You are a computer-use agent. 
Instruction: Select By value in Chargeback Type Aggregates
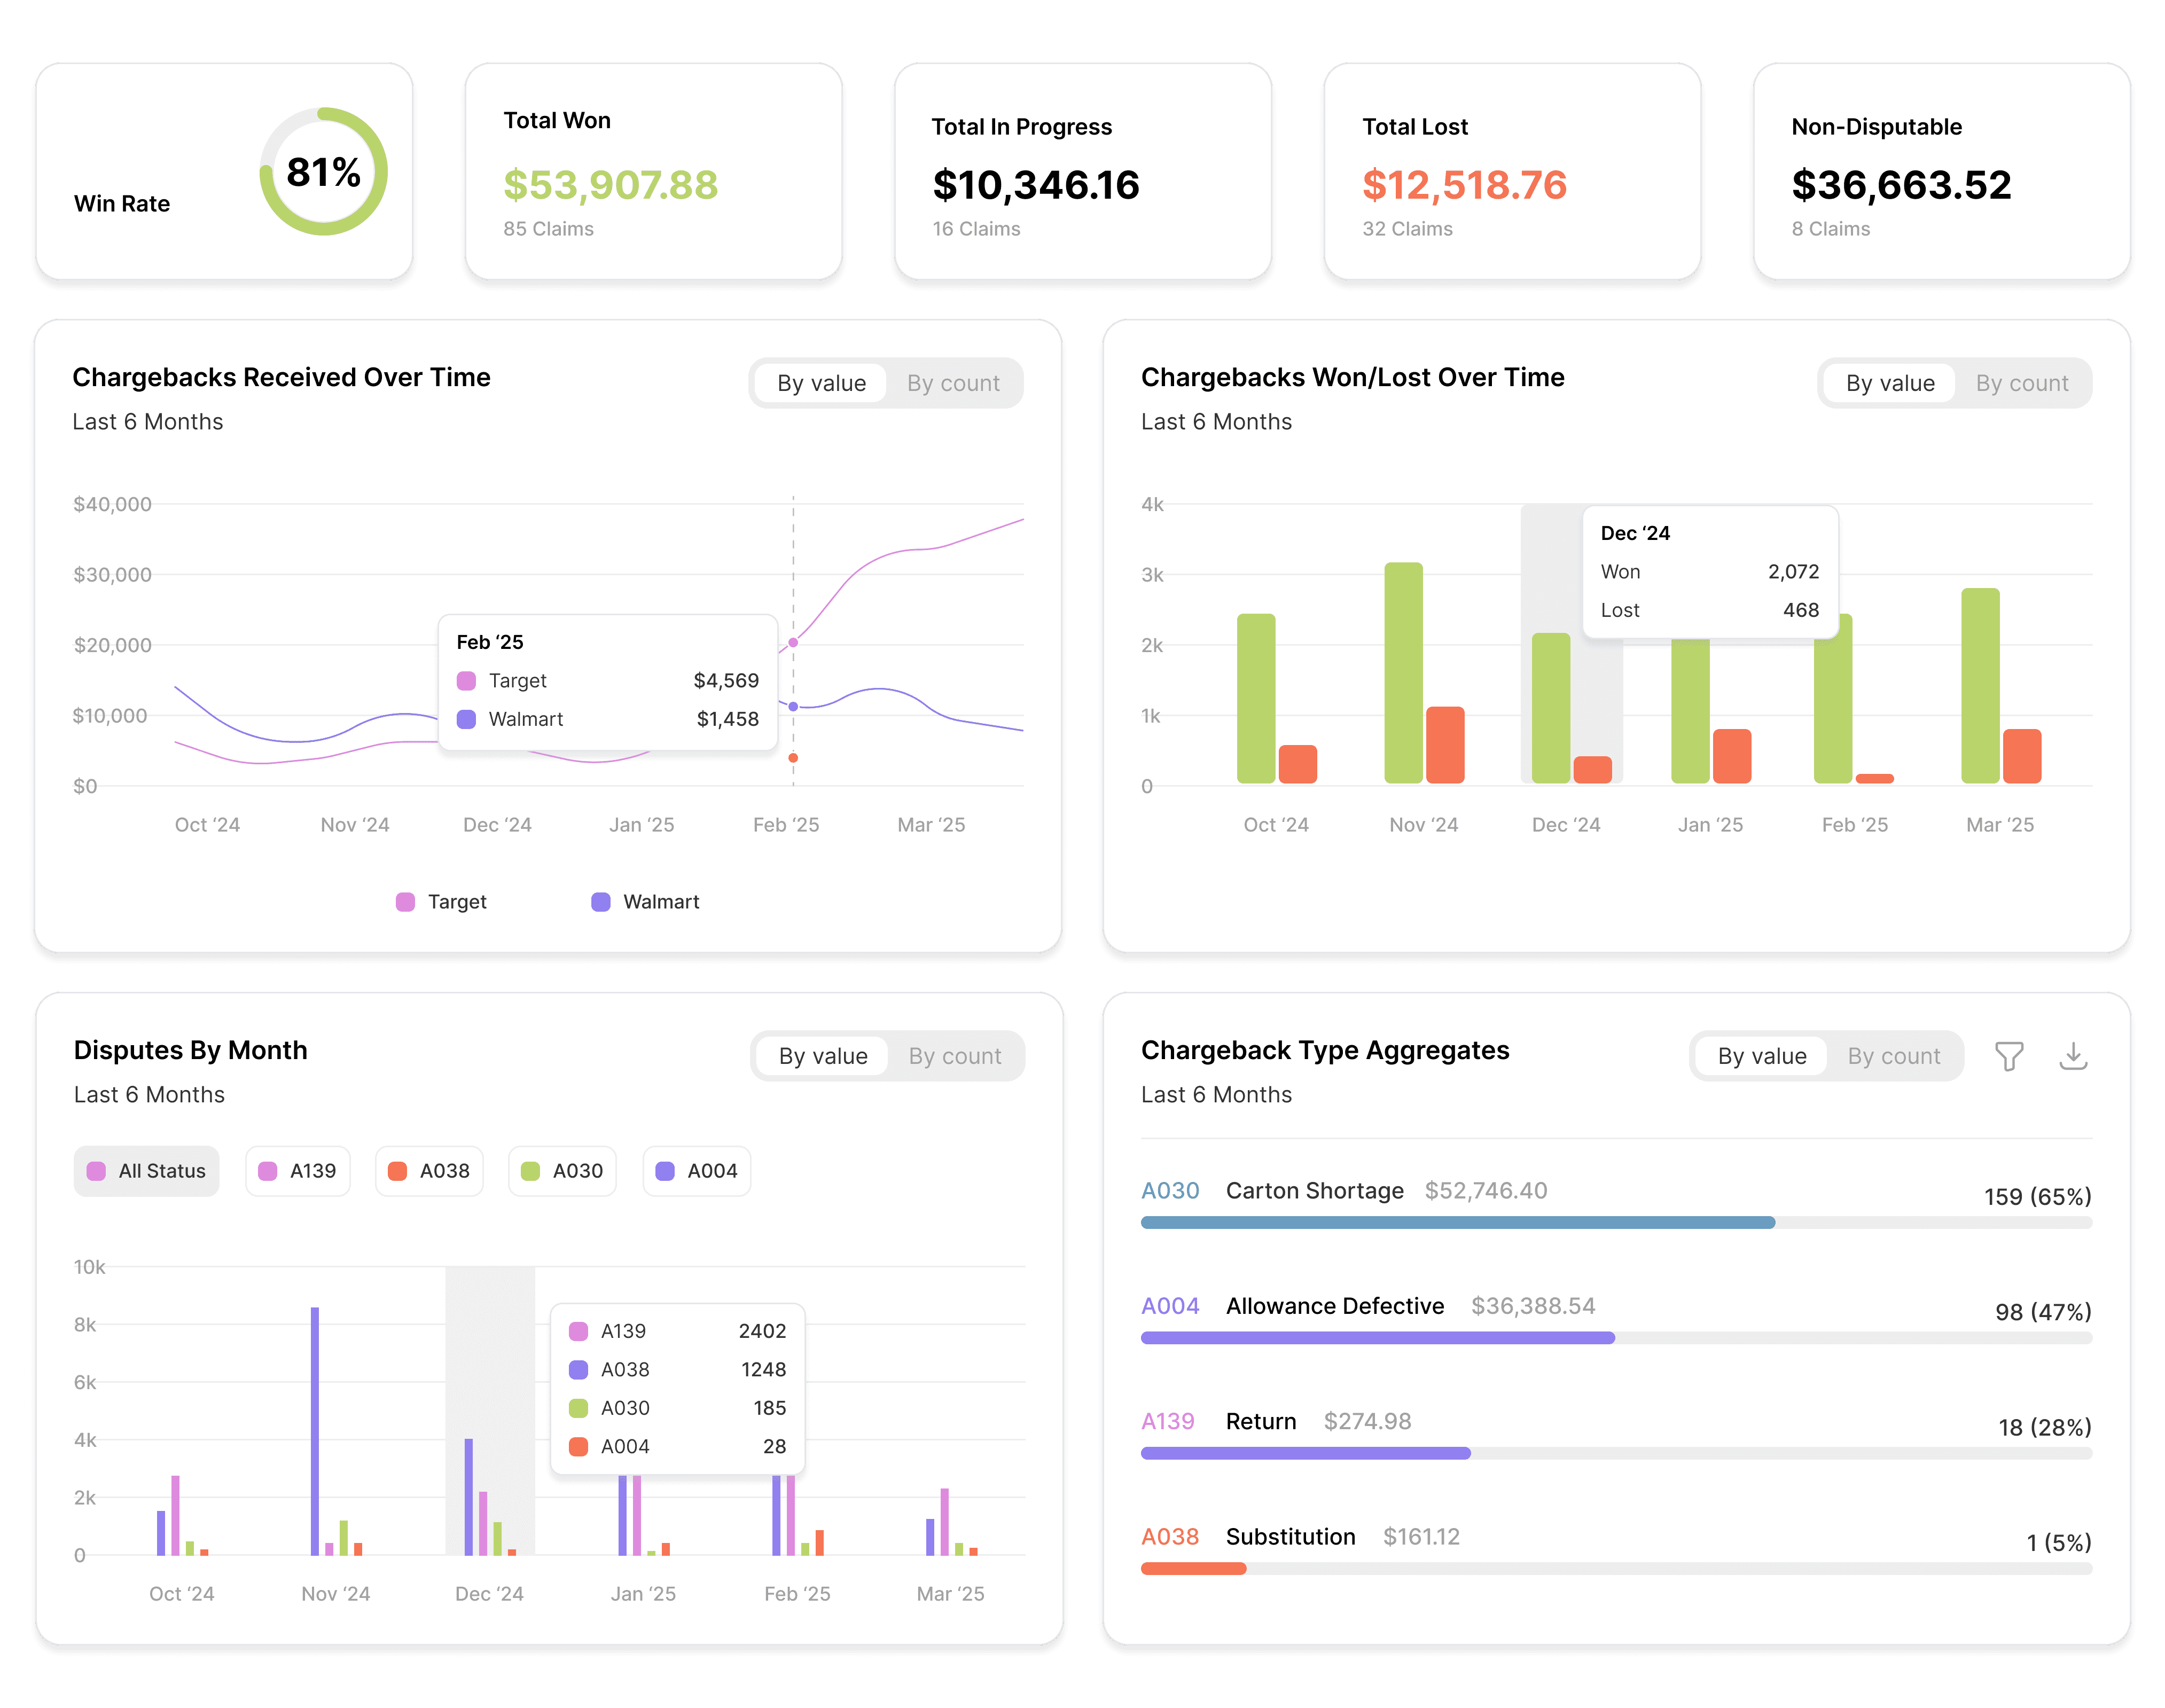point(1762,1056)
